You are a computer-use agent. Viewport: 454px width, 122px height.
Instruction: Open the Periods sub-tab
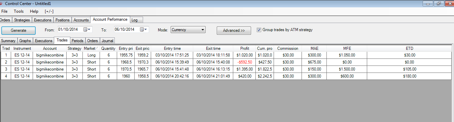pos(77,41)
